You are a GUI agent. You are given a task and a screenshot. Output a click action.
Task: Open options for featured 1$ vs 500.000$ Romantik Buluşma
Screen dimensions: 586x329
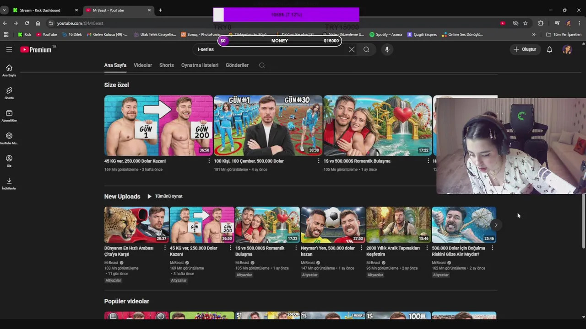coord(429,161)
